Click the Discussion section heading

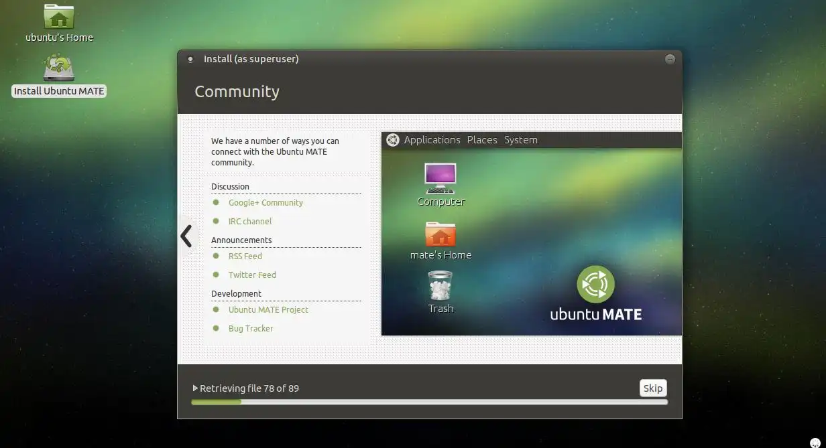(230, 186)
